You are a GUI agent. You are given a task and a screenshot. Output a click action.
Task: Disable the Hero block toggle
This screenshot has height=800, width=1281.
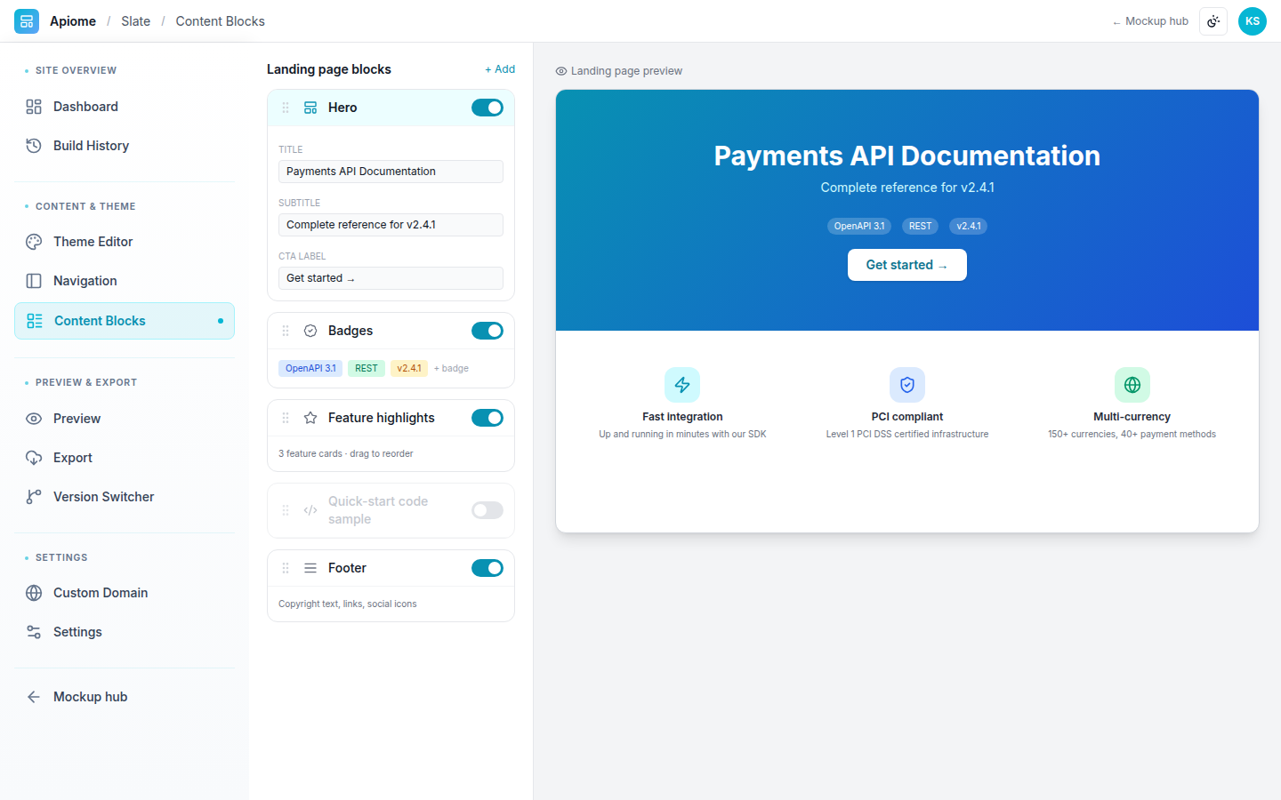pyautogui.click(x=487, y=108)
